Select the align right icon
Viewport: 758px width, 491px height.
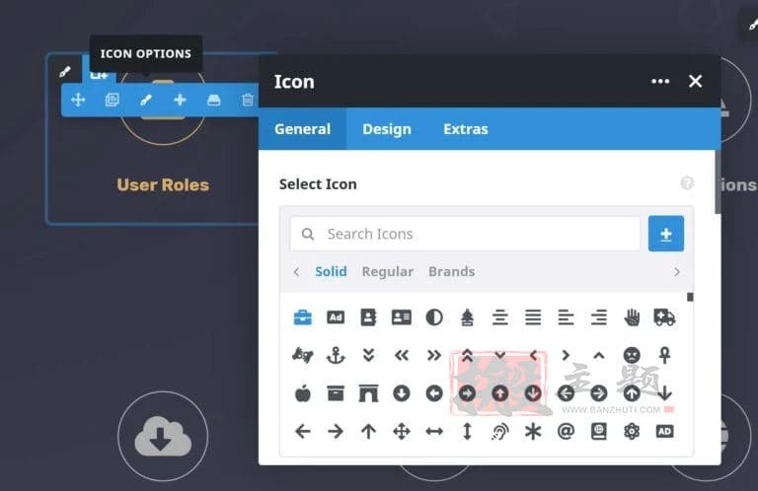(598, 317)
